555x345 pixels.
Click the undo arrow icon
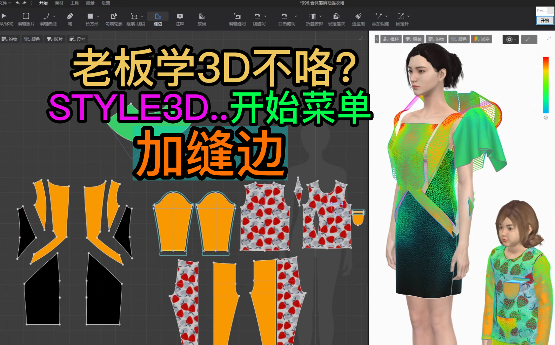[x=18, y=3]
